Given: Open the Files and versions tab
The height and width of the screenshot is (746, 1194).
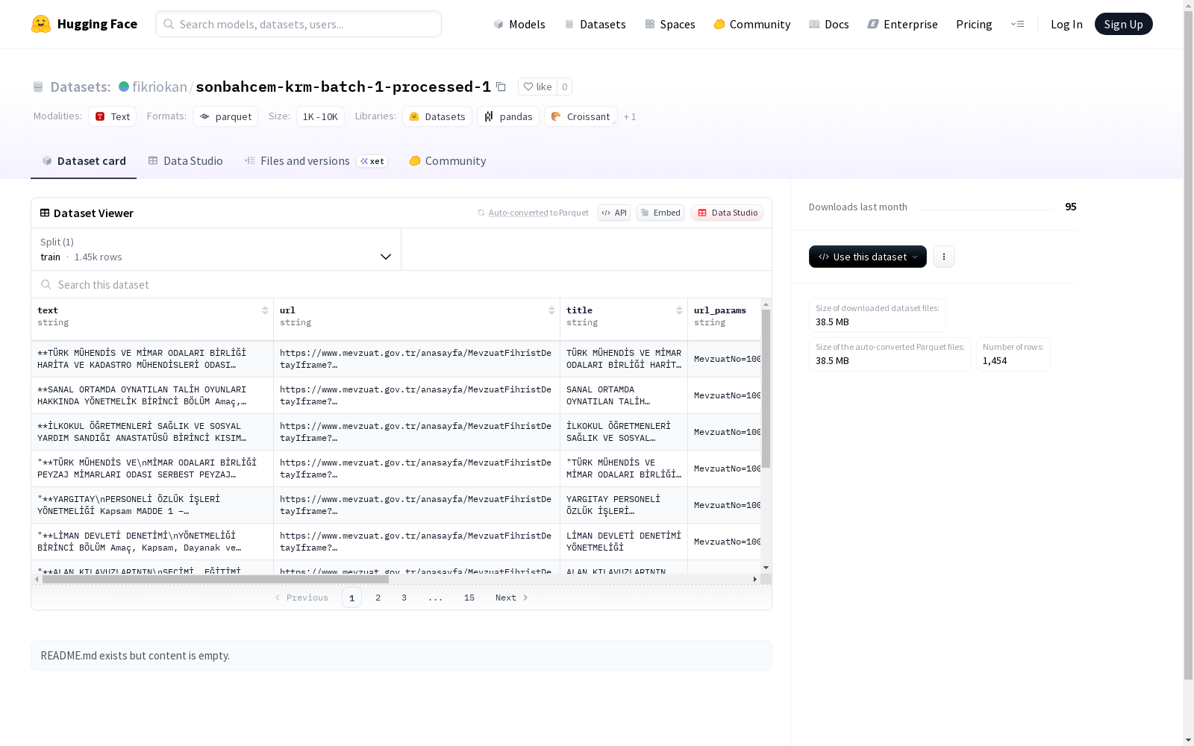Looking at the screenshot, I should coord(316,161).
